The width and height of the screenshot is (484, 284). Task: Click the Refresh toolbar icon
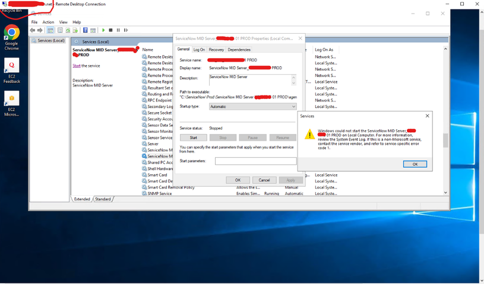point(68,30)
